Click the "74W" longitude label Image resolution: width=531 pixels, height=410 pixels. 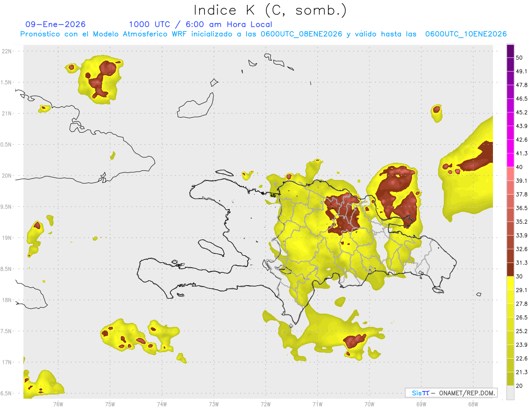click(162, 404)
